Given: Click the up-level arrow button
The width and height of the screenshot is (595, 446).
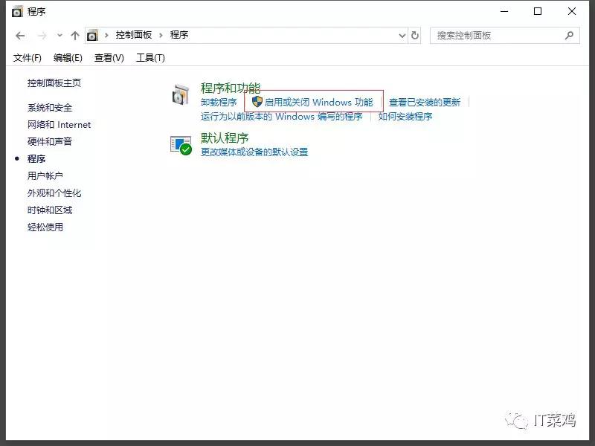Looking at the screenshot, I should pyautogui.click(x=74, y=36).
